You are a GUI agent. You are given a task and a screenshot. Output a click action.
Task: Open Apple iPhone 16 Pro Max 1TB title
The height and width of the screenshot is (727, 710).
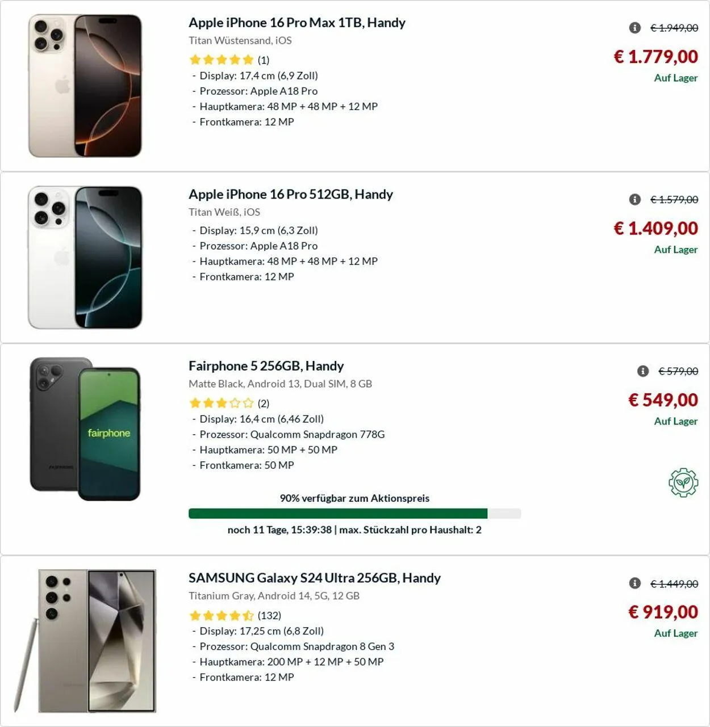(x=296, y=23)
